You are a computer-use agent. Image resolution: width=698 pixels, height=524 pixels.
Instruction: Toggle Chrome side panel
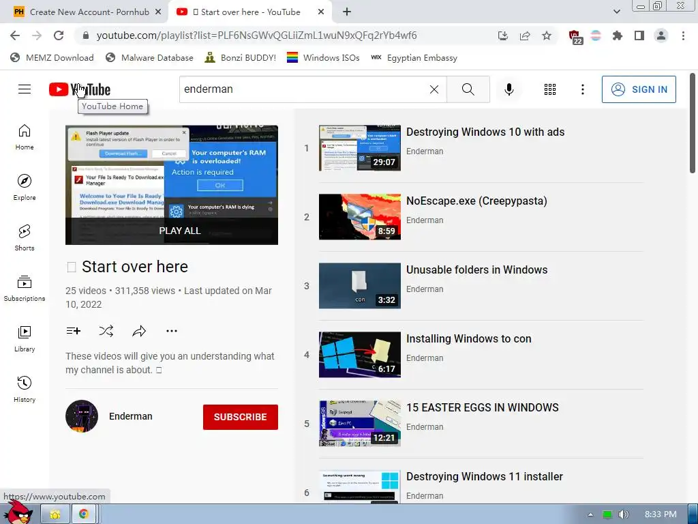tap(639, 35)
